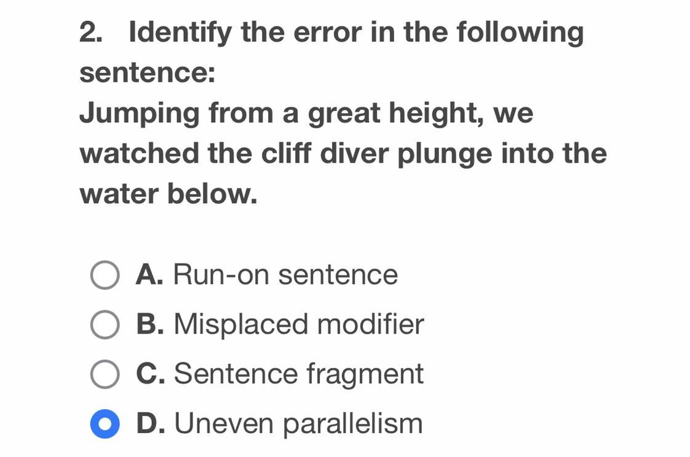Viewport: 690px width, 457px height.
Task: Click the bold option letter "A."
Action: (x=149, y=275)
